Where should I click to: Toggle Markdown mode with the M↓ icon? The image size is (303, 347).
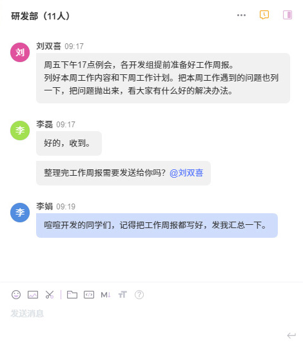[x=106, y=295]
